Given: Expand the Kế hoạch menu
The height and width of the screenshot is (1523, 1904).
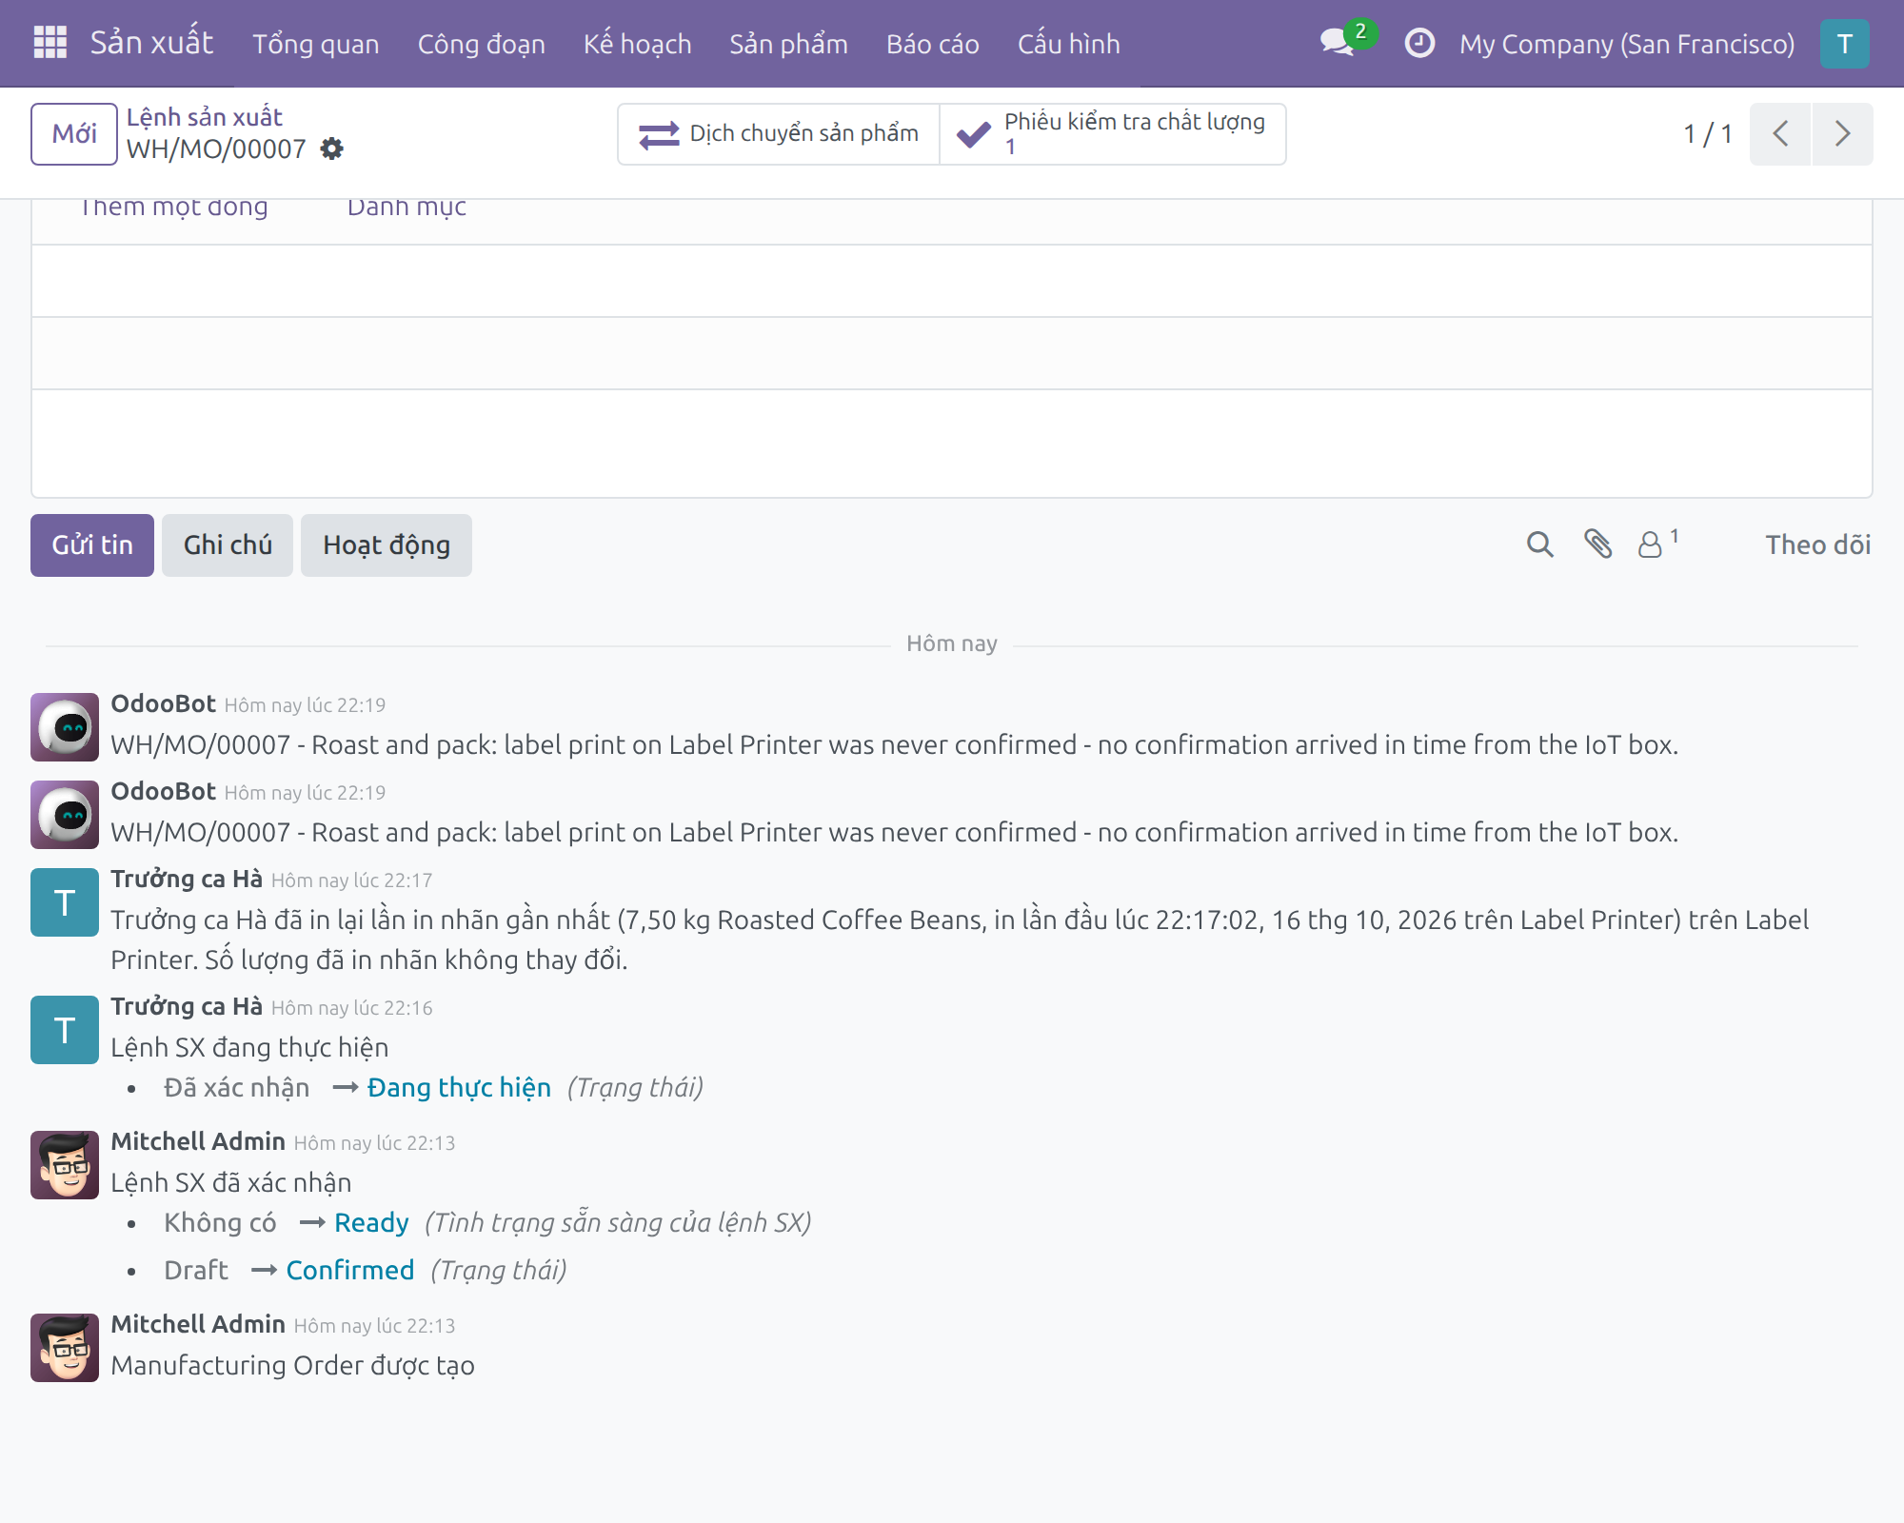Looking at the screenshot, I should pos(637,44).
